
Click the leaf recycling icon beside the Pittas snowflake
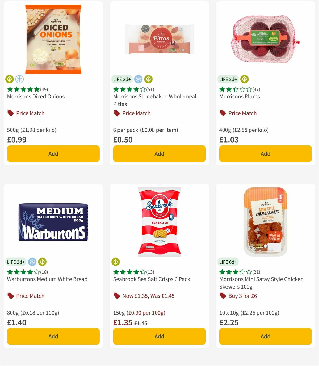[x=148, y=79]
